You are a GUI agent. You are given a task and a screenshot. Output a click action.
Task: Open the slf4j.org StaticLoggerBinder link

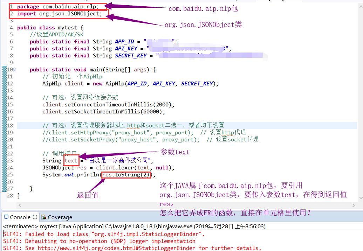click(116, 248)
